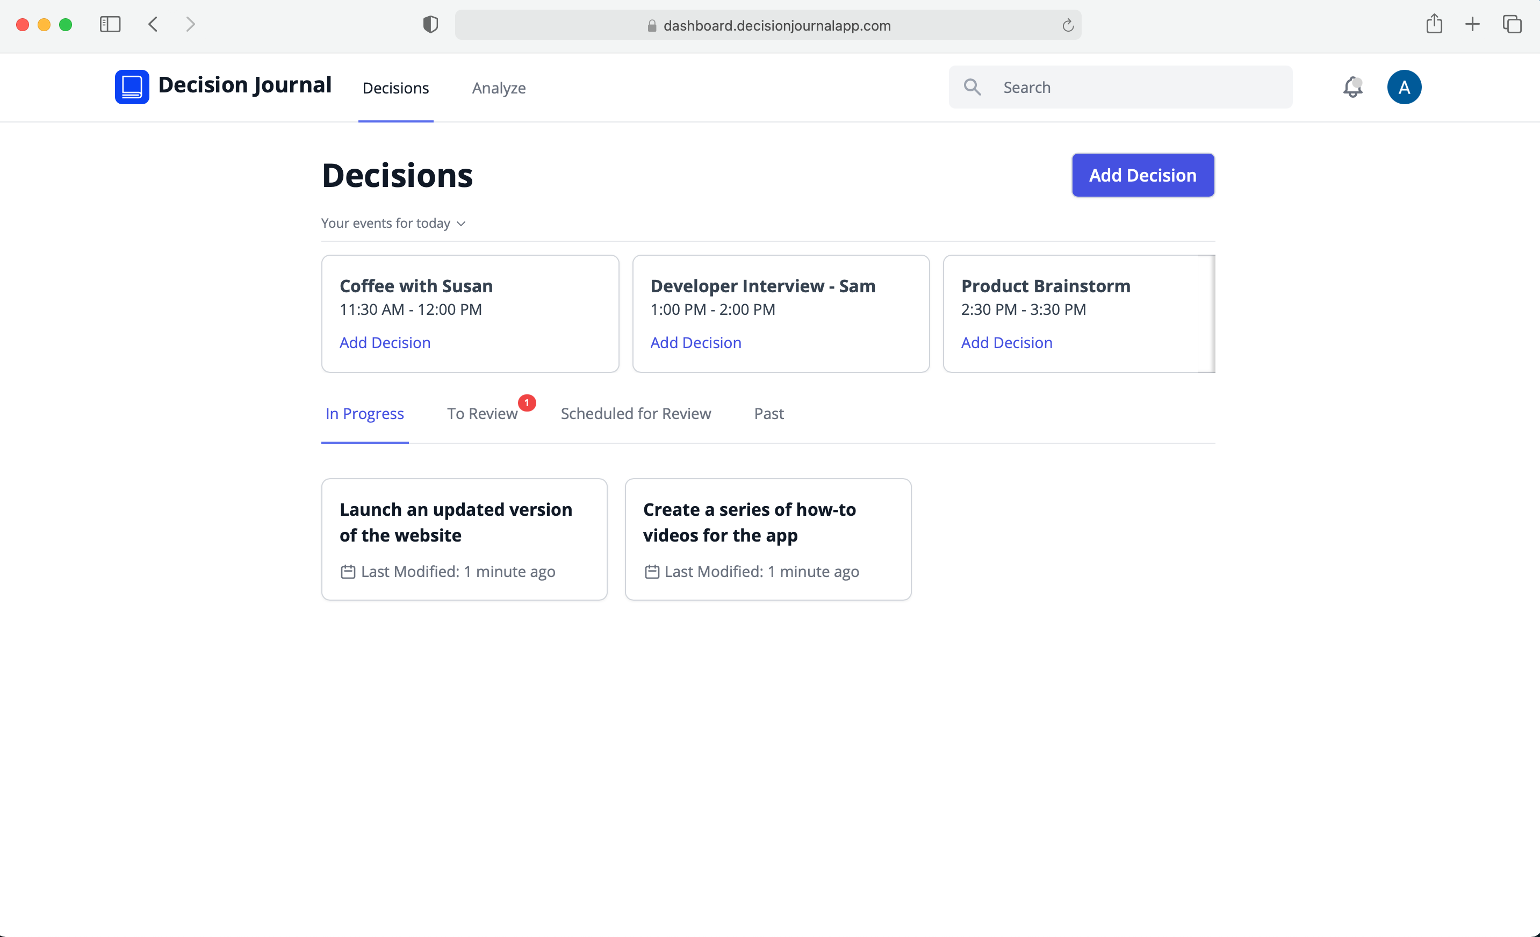Viewport: 1540px width, 937px height.
Task: Open a new browser tab
Action: [1472, 24]
